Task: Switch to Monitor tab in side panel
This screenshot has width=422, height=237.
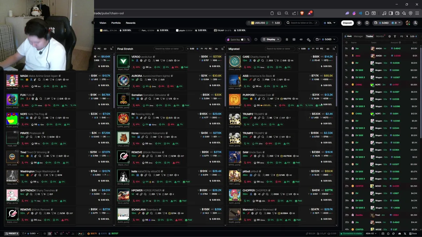Action: pyautogui.click(x=380, y=36)
